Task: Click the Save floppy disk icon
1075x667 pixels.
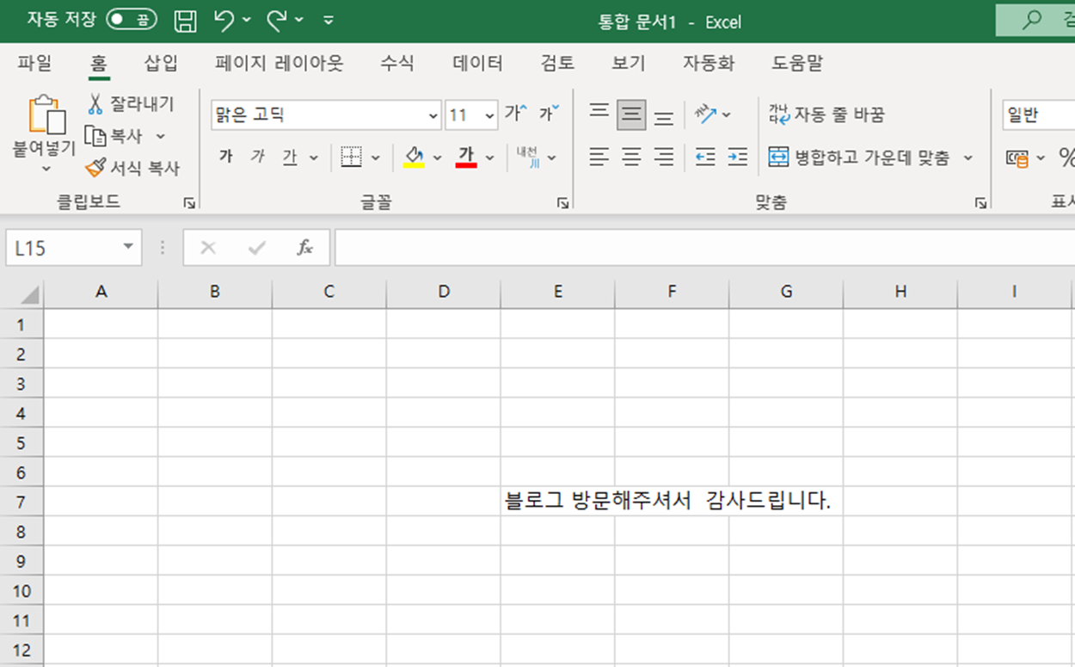Action: click(x=185, y=21)
